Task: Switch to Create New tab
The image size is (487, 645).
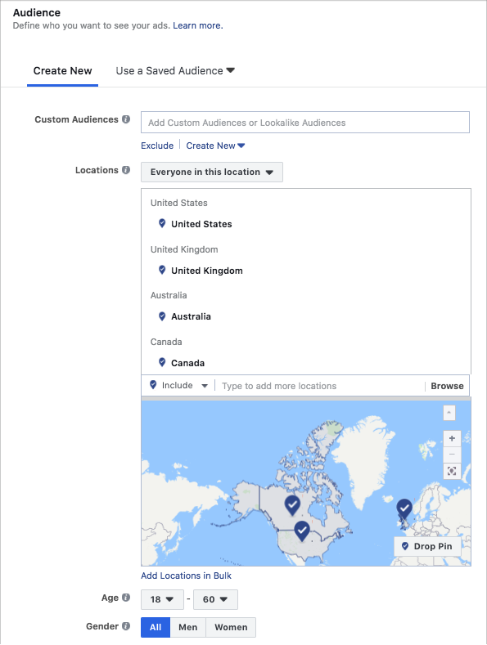Action: (x=63, y=71)
